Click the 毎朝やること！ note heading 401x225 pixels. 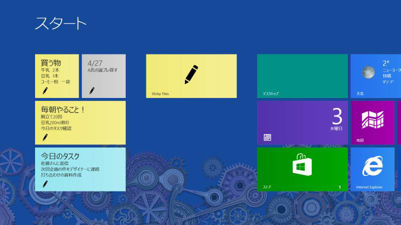[x=63, y=109]
